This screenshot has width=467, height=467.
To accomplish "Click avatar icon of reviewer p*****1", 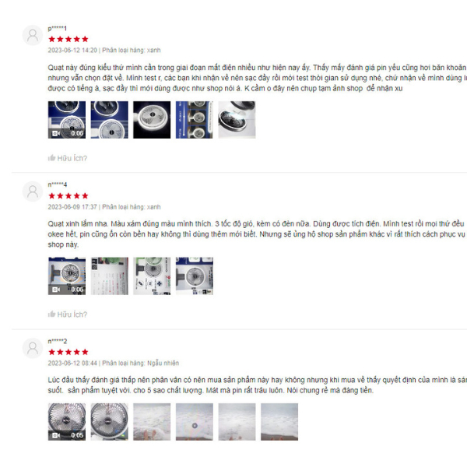I will click(x=33, y=36).
